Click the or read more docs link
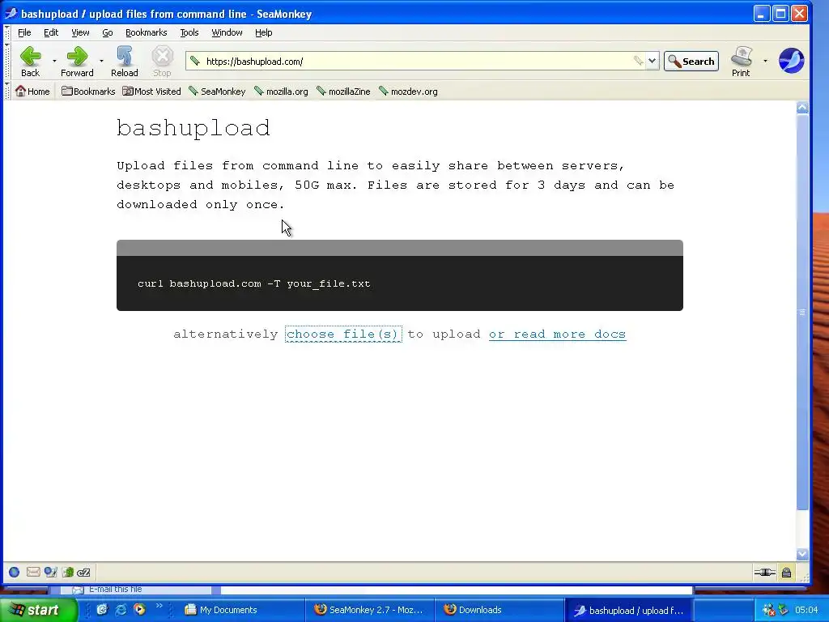The image size is (829, 622). coord(557,334)
